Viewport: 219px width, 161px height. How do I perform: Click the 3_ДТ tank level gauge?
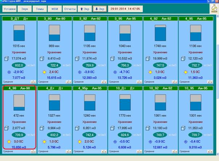(19, 33)
